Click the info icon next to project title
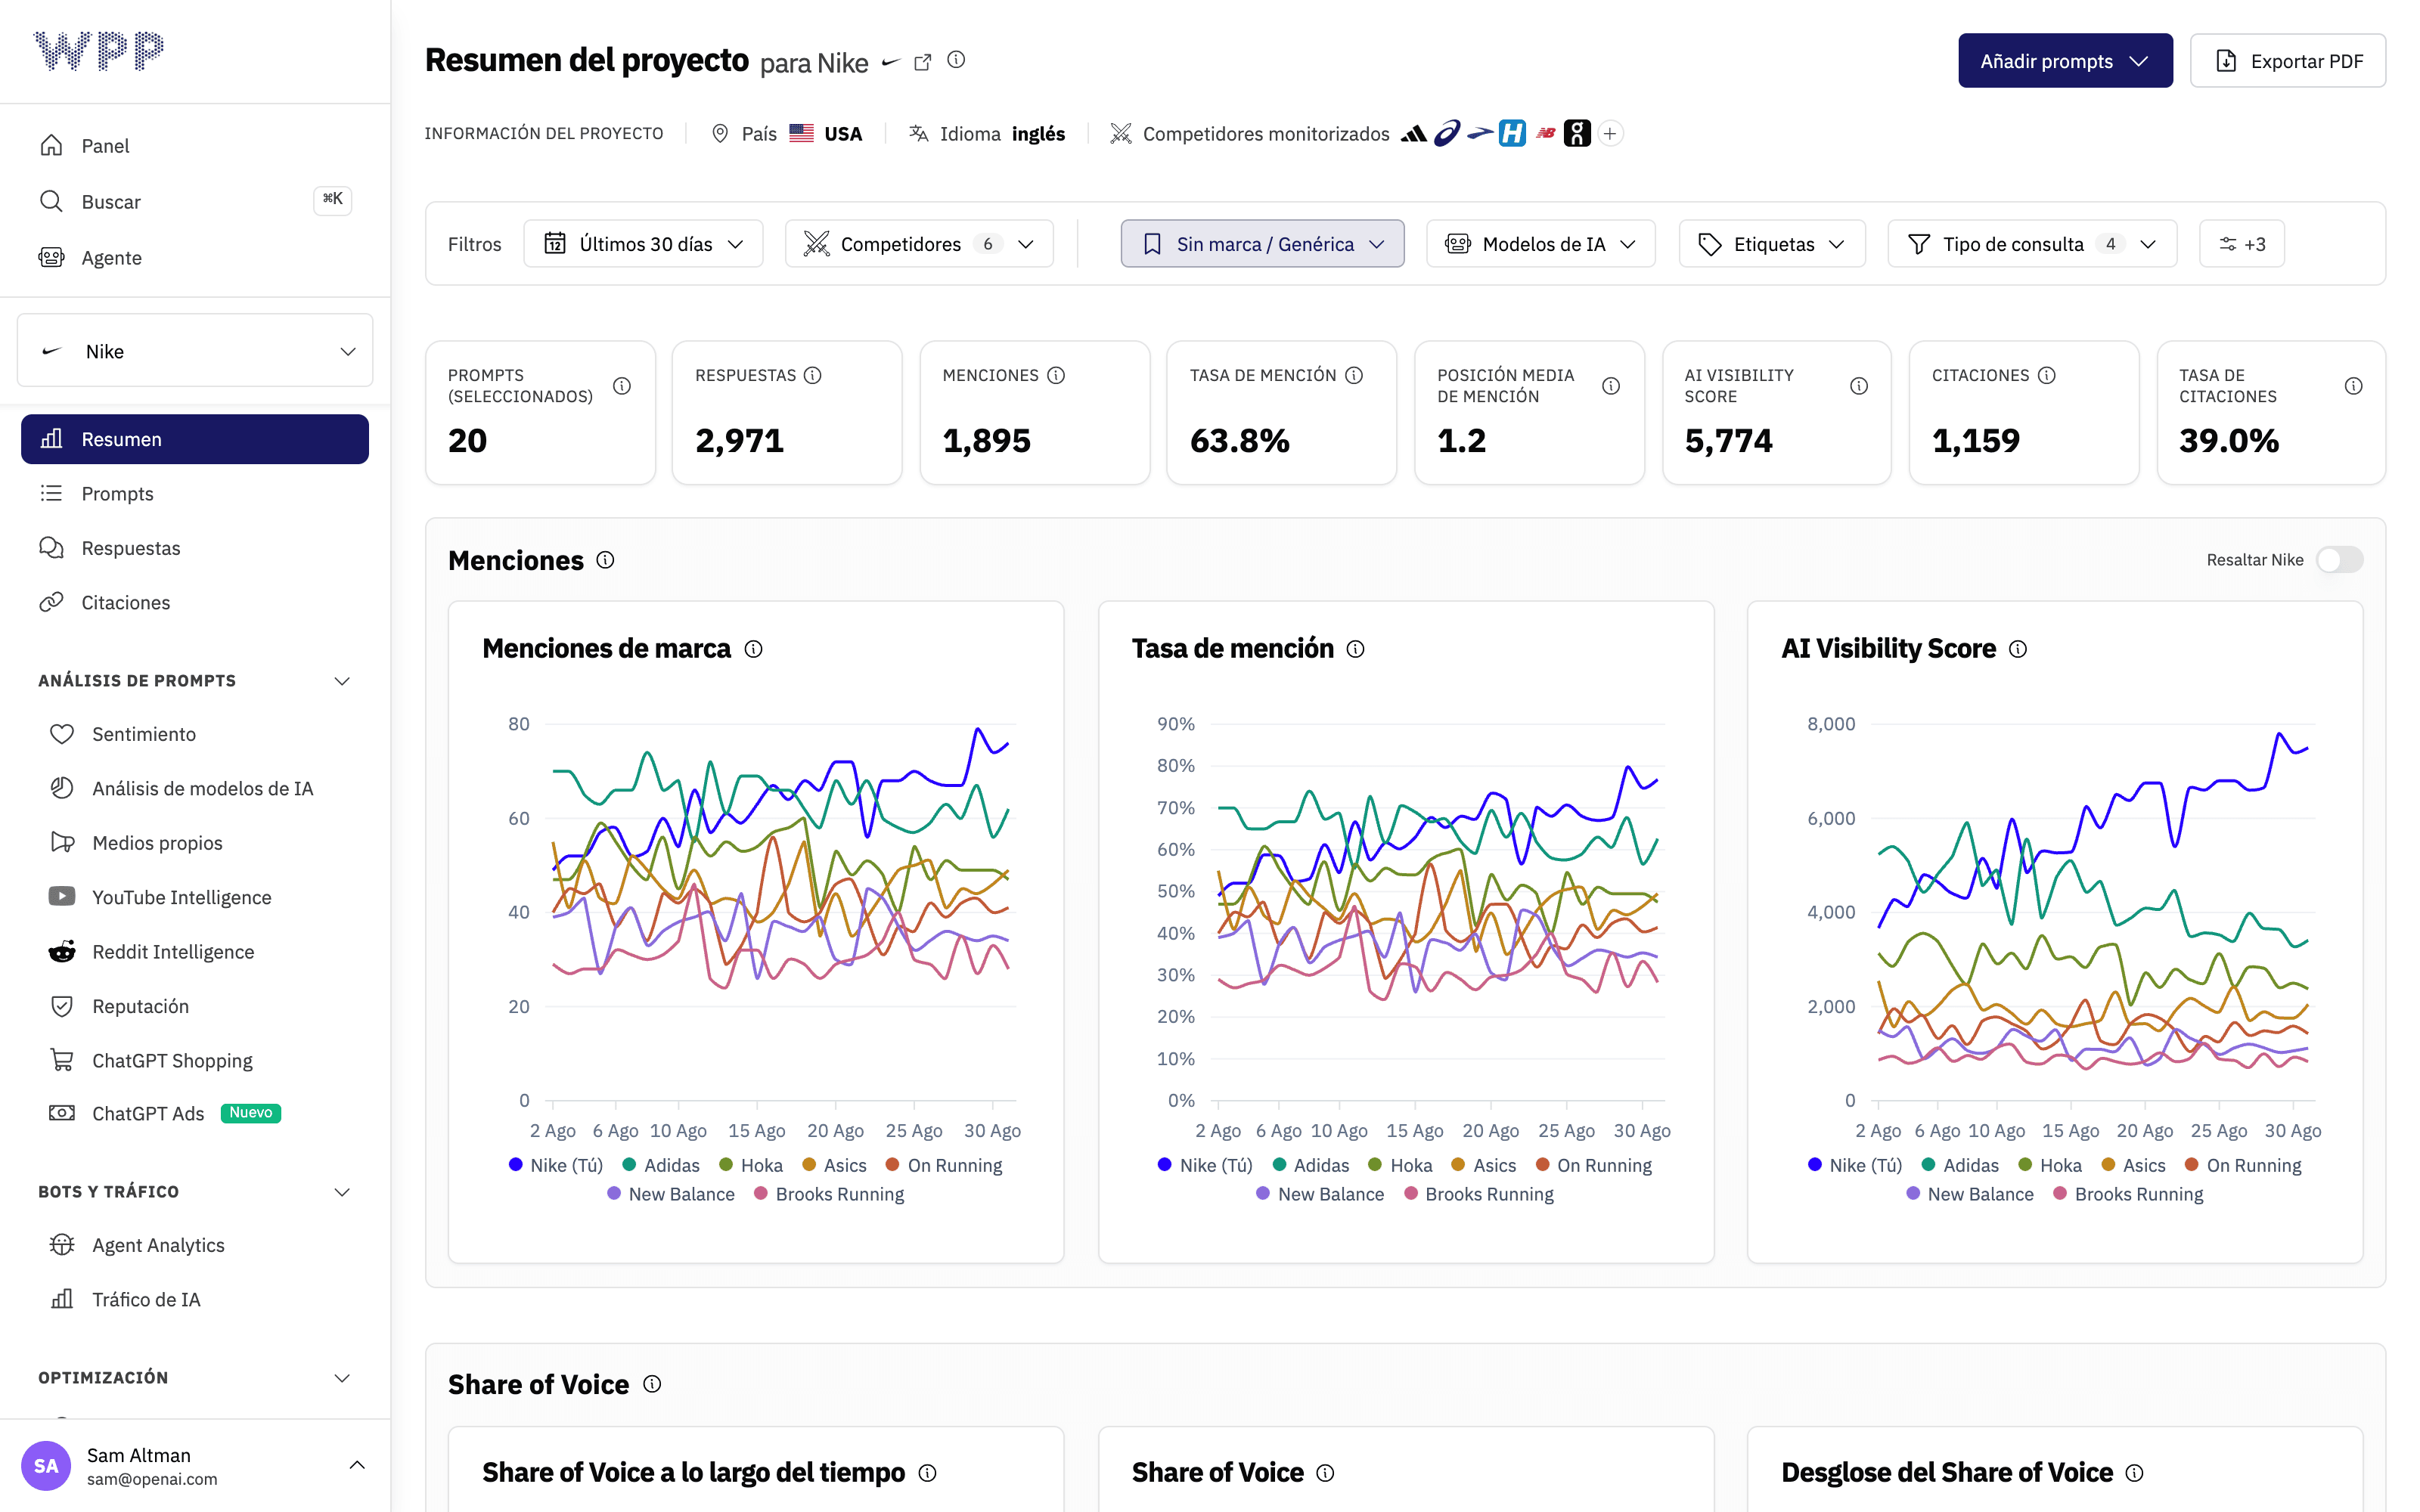The image size is (2420, 1512). (956, 60)
